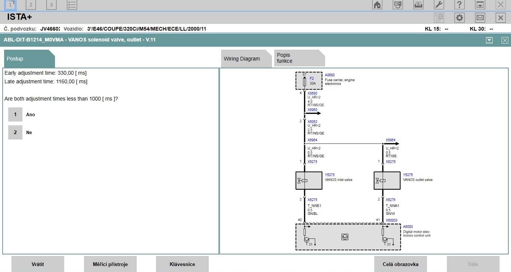Click Celá obrazovka for full screen

tap(400, 264)
